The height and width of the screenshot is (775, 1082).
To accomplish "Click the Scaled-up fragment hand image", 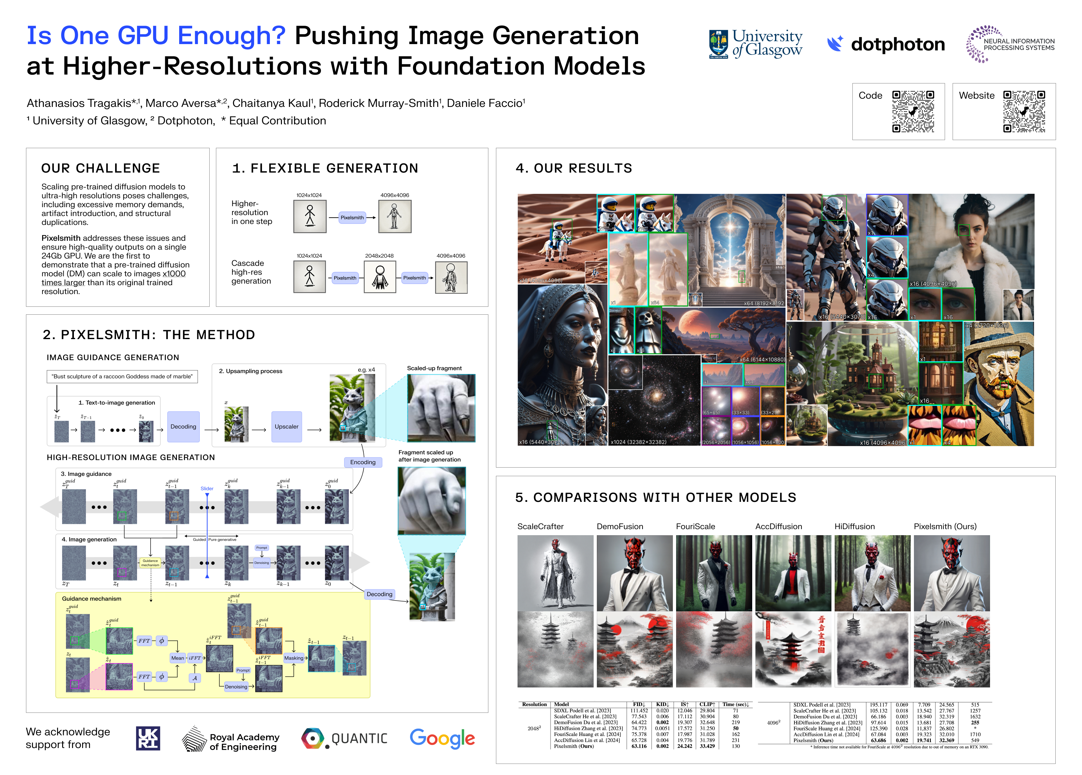I will (x=441, y=408).
